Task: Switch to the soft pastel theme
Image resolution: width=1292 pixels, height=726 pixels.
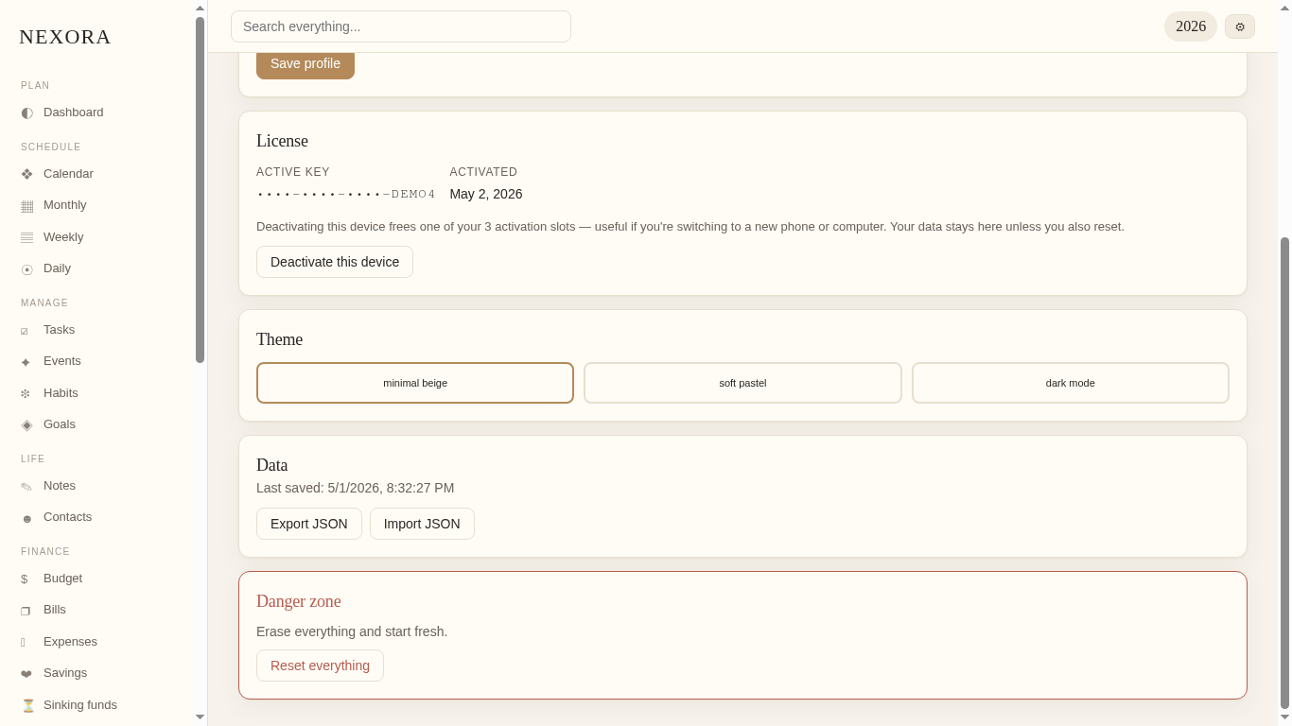Action: (x=742, y=383)
